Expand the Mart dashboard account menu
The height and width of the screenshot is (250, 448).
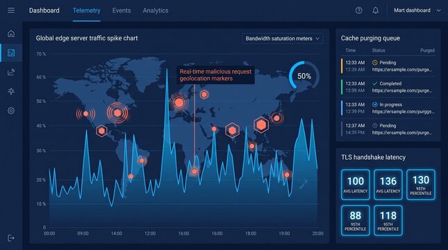(x=417, y=10)
